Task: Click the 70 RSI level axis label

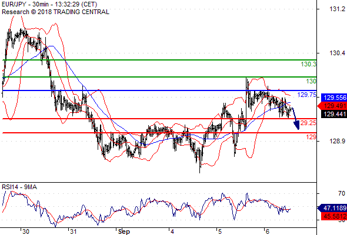Action: [x=342, y=194]
